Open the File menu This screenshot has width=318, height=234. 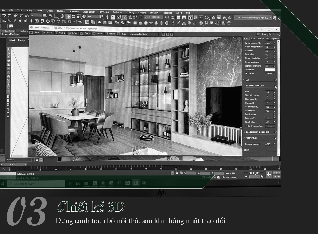pyautogui.click(x=4, y=10)
